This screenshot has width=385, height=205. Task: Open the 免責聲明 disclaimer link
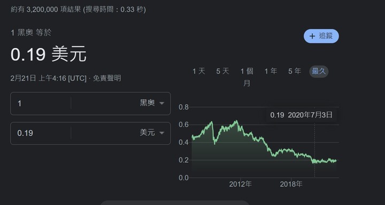click(107, 78)
